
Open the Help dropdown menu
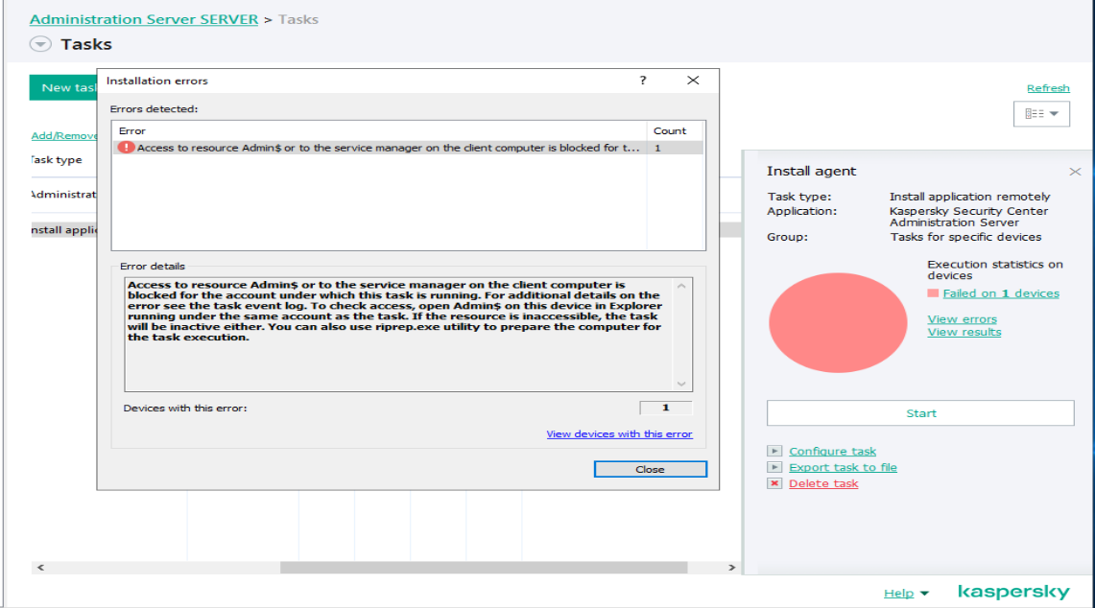[906, 593]
